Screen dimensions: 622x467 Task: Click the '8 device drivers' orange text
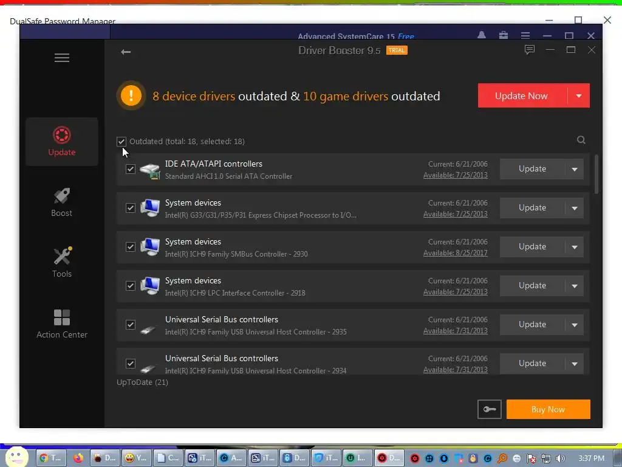coord(194,96)
